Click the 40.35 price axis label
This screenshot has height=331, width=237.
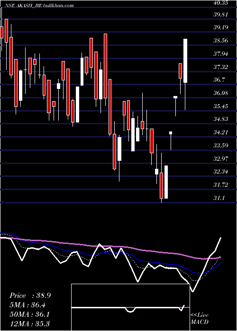tap(221, 2)
